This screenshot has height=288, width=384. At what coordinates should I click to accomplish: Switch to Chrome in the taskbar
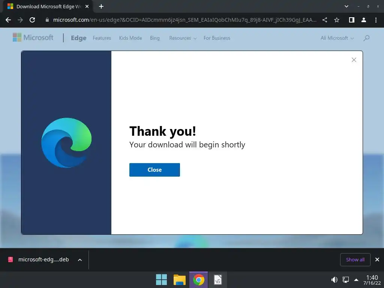(199, 280)
